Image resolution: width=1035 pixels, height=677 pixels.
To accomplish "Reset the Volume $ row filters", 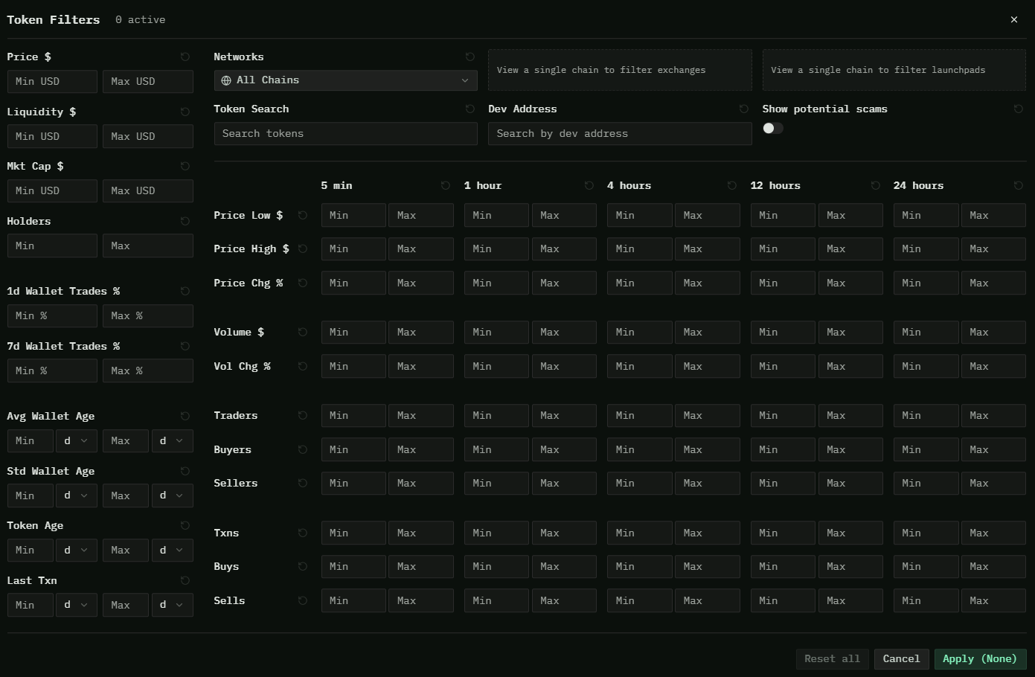I will pyautogui.click(x=303, y=333).
